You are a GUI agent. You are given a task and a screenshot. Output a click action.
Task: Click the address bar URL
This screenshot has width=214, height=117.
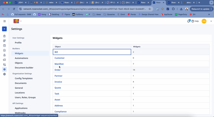[85, 9]
